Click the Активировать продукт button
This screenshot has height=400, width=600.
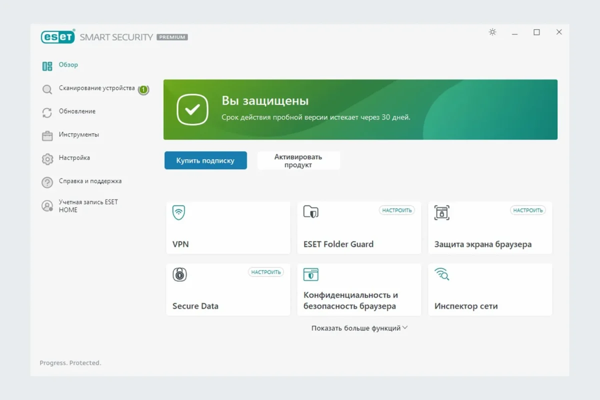coord(298,160)
